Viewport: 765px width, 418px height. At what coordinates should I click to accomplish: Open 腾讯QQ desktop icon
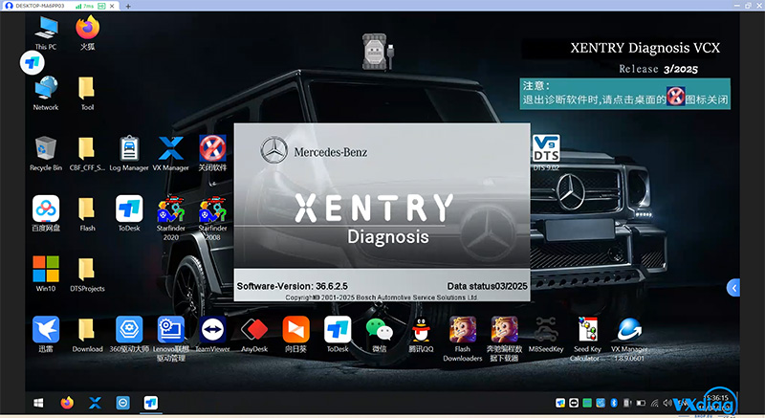coord(421,334)
